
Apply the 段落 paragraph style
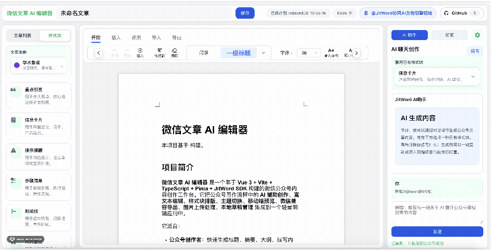[204, 53]
